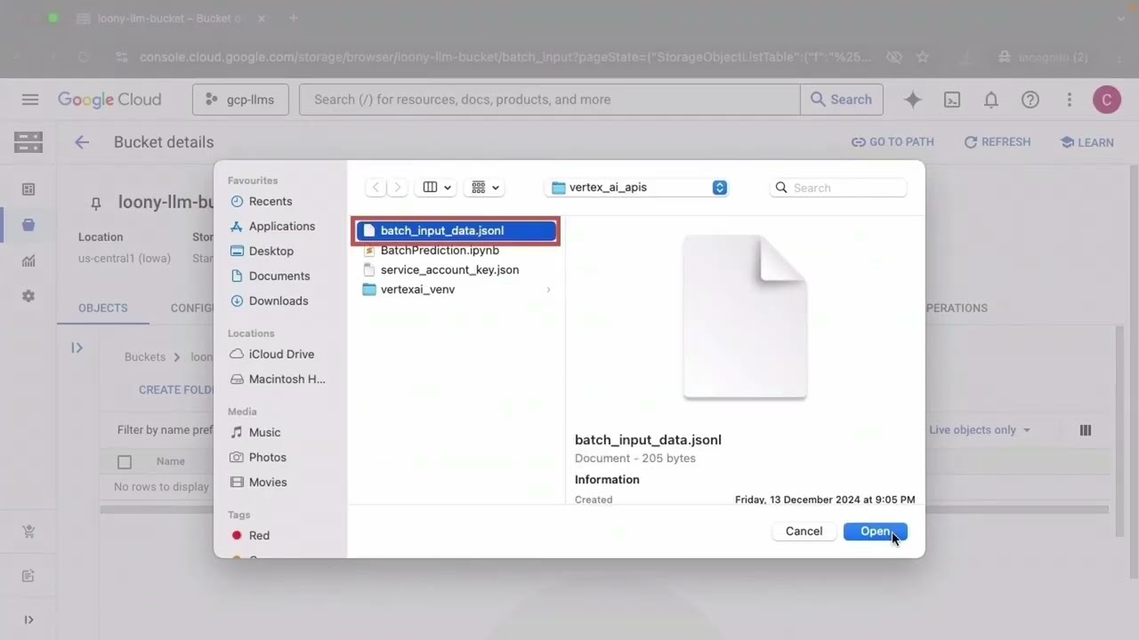
Task: Select iCloud Drive location
Action: click(x=281, y=355)
